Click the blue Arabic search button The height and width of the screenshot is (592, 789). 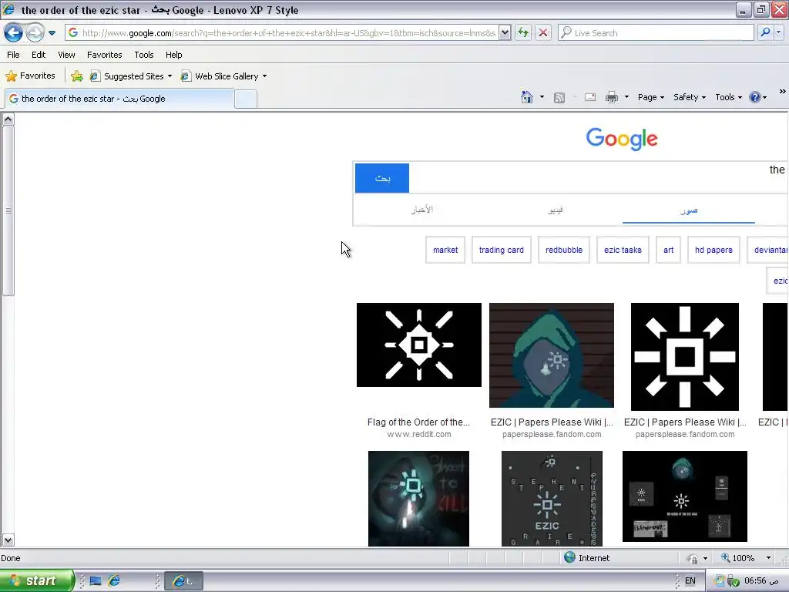[x=382, y=178]
